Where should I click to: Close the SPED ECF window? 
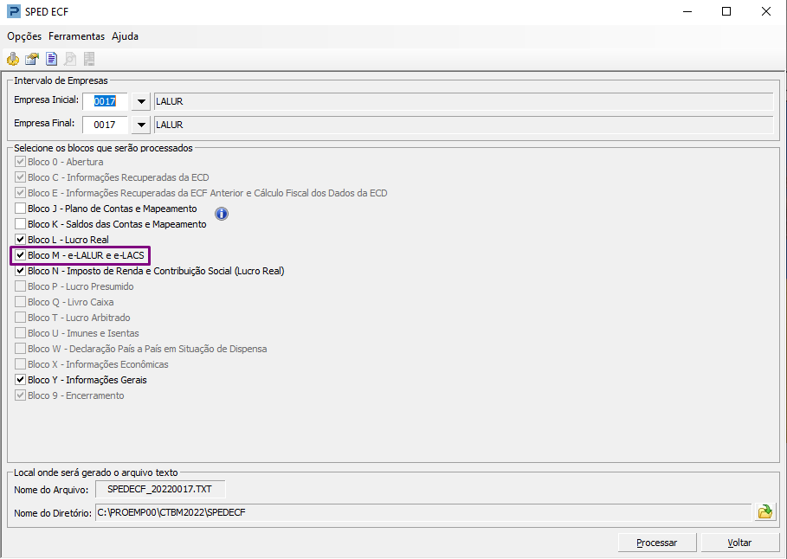pyautogui.click(x=766, y=11)
